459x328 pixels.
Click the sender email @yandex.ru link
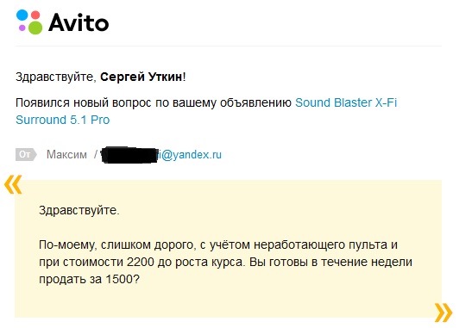[190, 154]
